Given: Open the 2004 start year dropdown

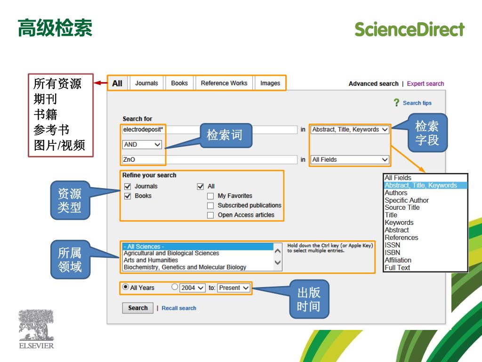Looking at the screenshot, I should [x=192, y=288].
